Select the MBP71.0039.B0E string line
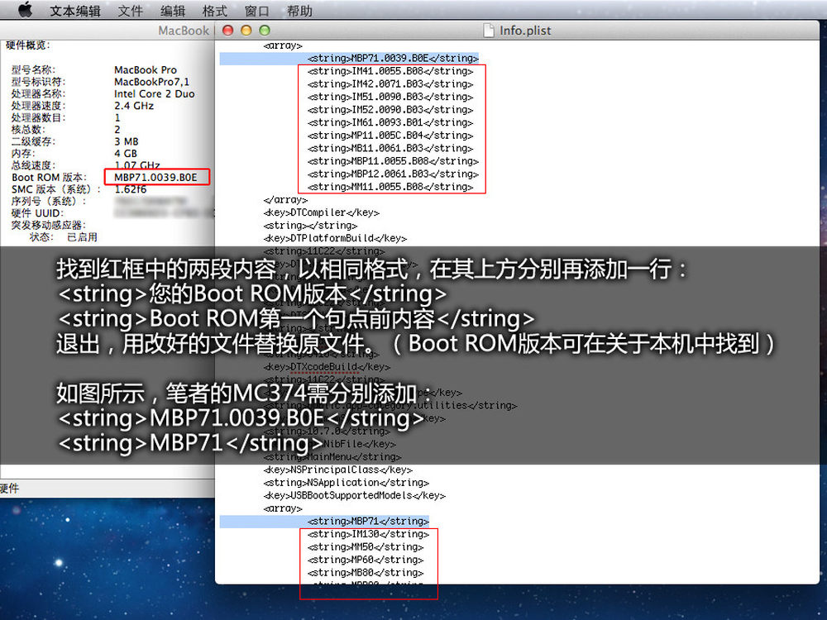827x620 pixels. click(x=392, y=58)
